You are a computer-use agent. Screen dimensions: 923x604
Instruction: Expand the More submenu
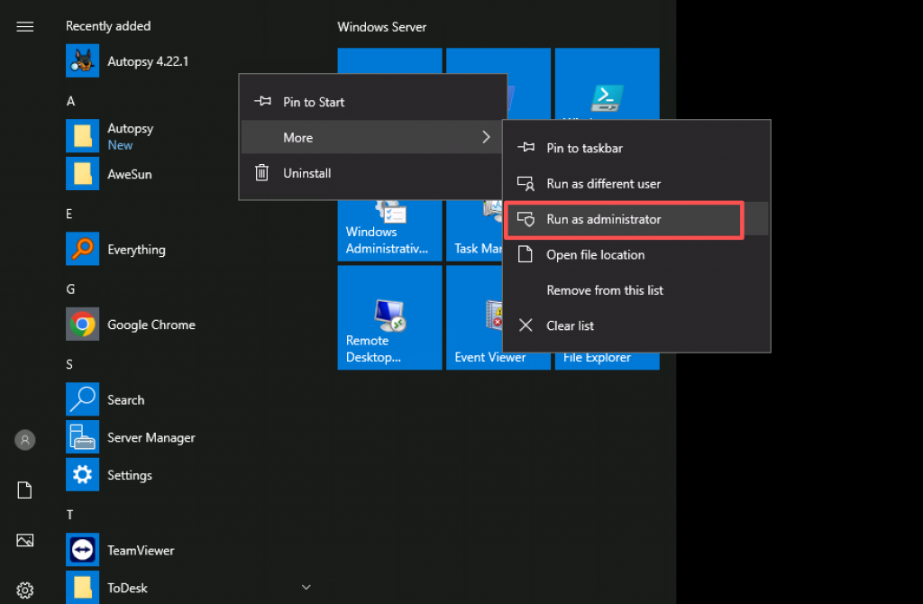click(x=371, y=138)
